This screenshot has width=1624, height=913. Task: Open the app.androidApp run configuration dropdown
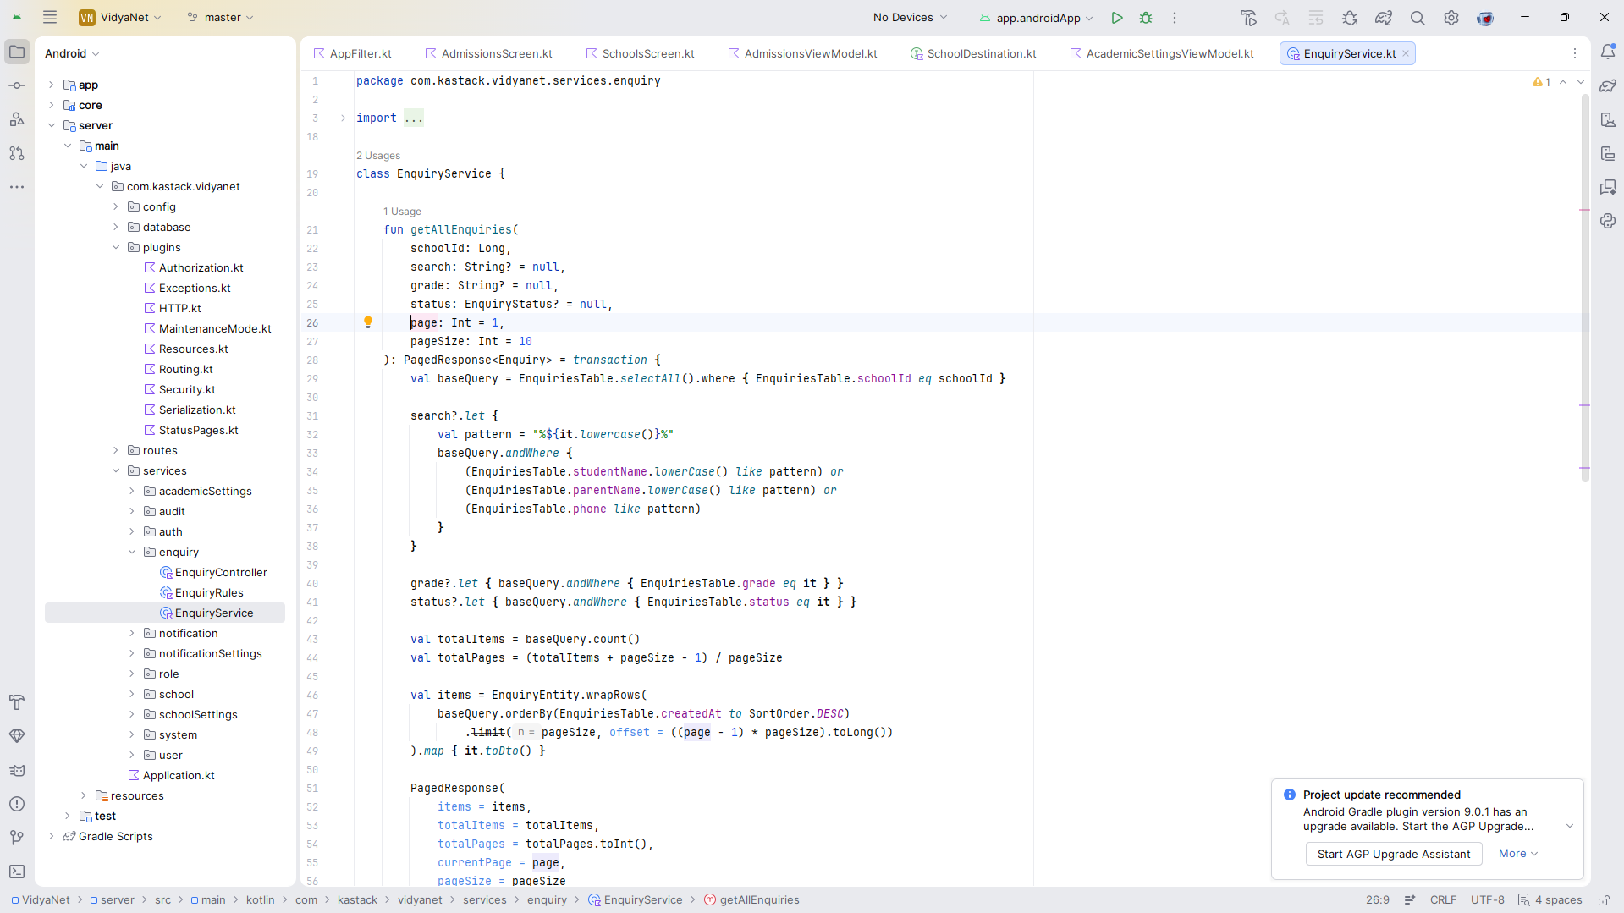coord(1037,18)
